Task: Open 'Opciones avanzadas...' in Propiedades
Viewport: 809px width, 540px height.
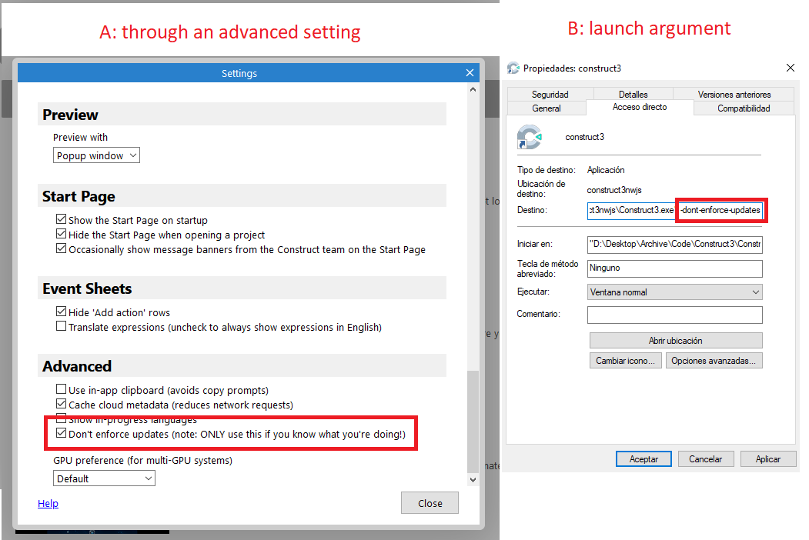Action: tap(714, 361)
